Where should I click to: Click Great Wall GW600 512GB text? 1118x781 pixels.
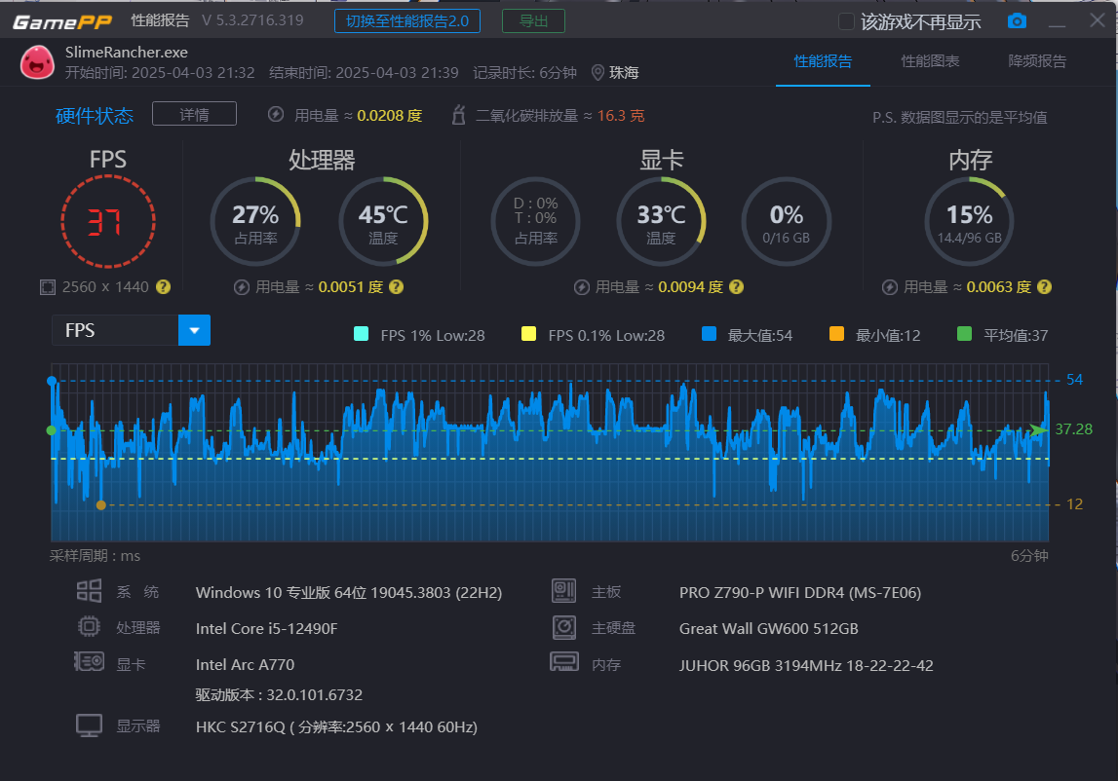[x=769, y=628]
